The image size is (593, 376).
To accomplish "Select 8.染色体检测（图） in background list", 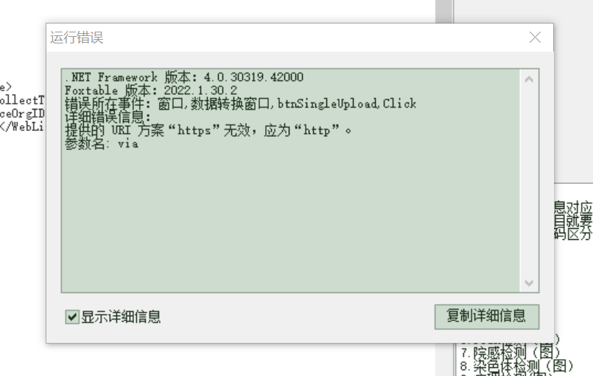I will pos(516,366).
